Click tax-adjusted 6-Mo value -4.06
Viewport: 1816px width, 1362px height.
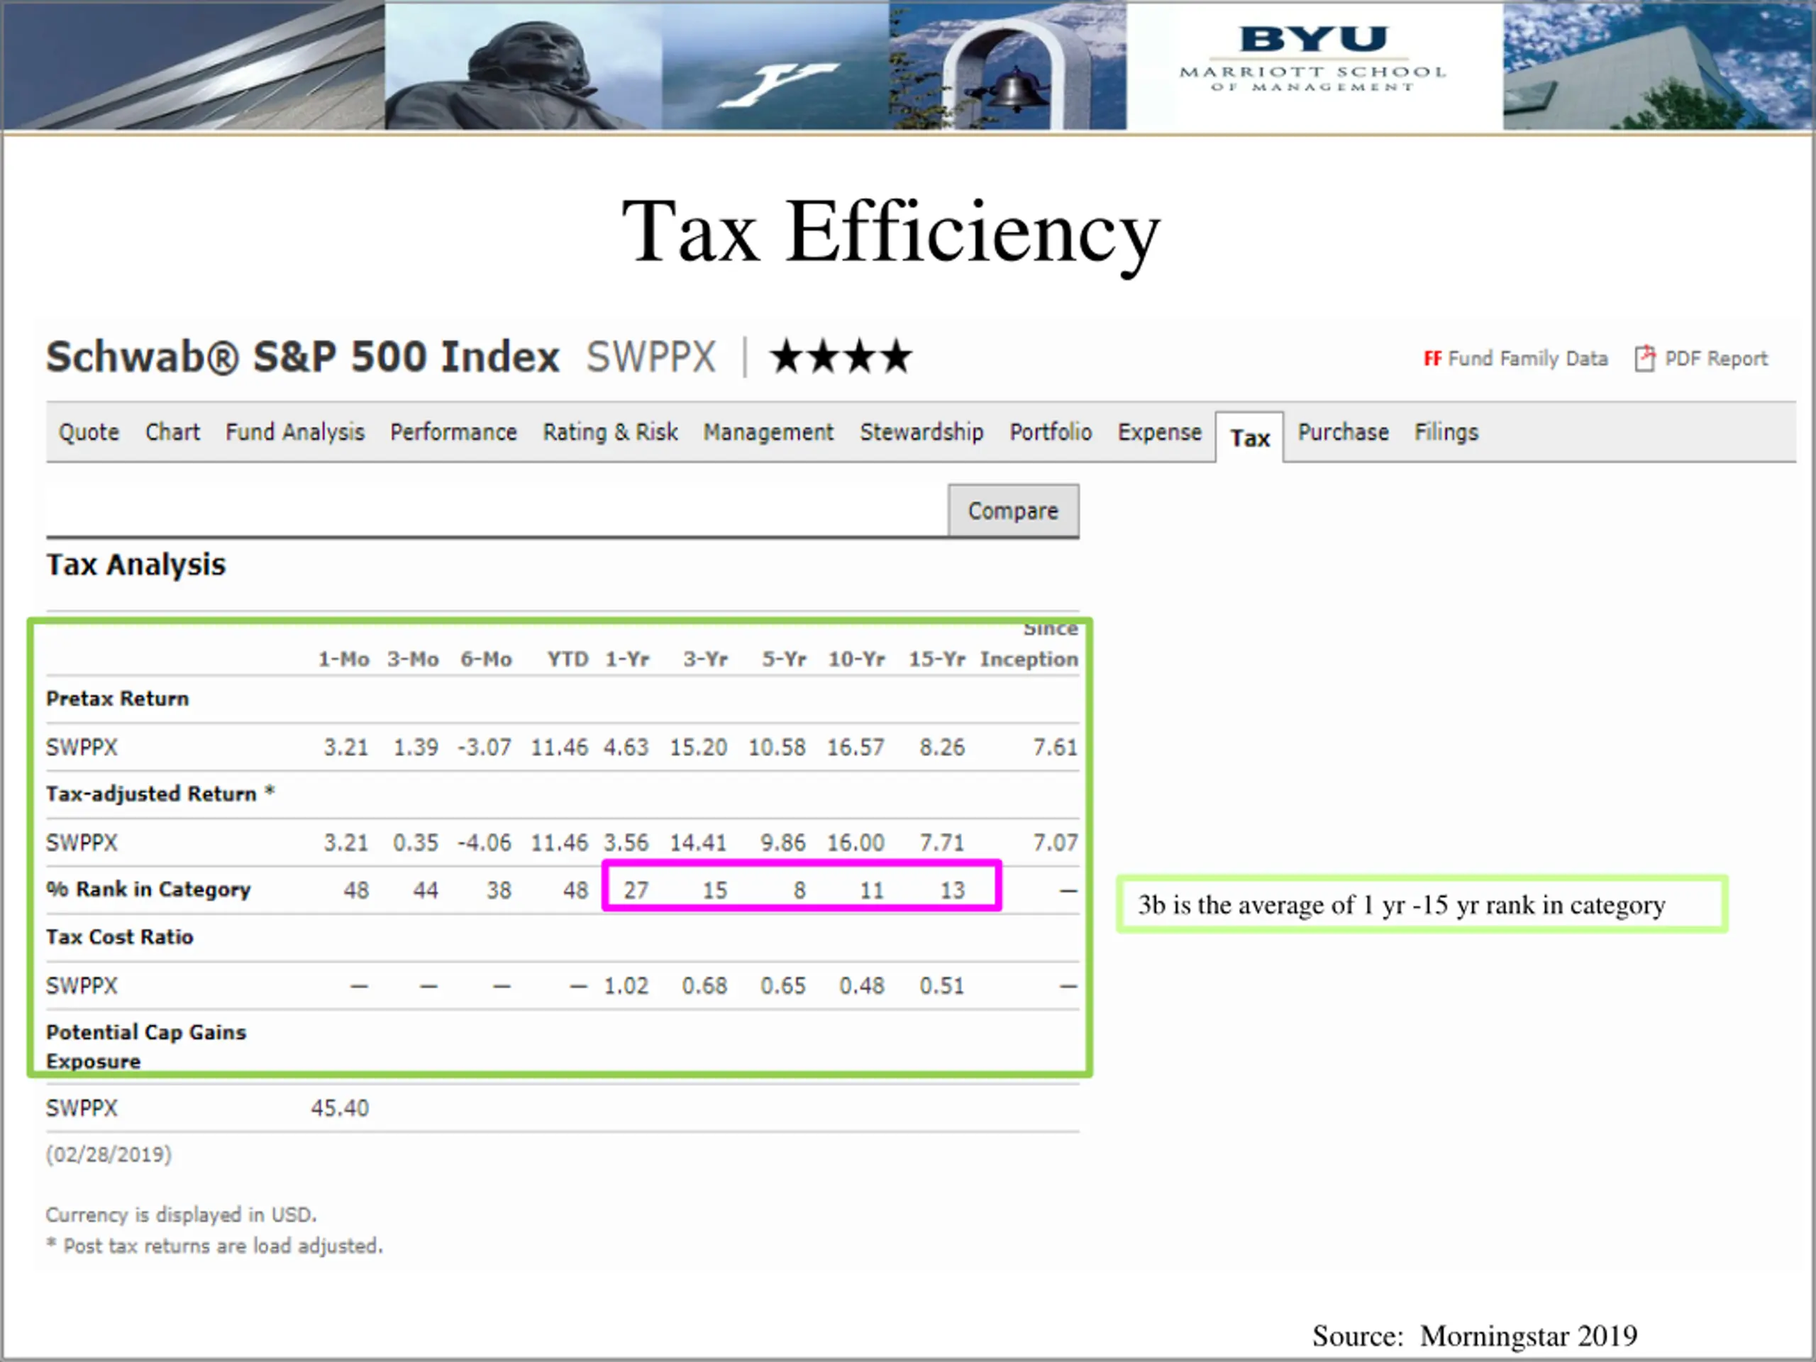click(x=485, y=843)
